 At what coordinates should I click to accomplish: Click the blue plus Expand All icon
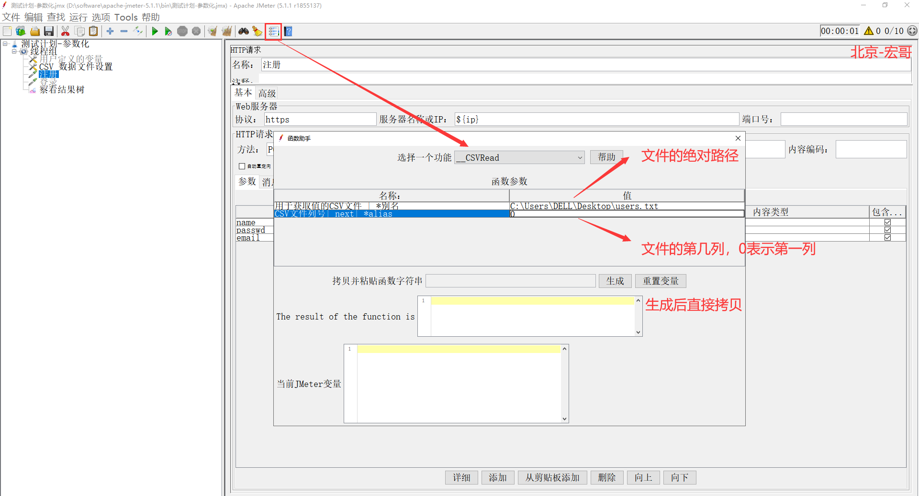110,31
